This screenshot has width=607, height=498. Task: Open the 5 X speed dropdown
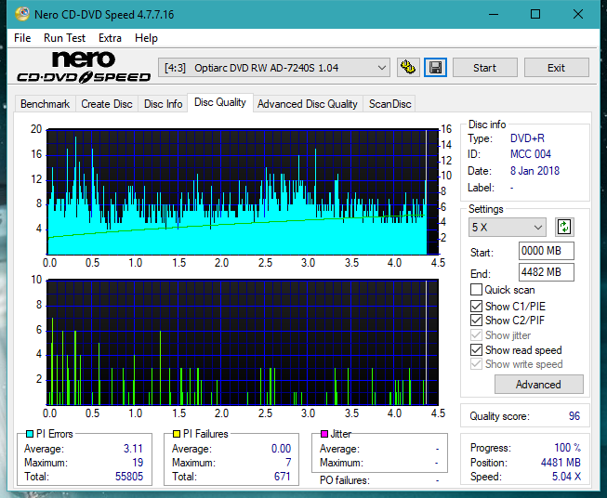(x=508, y=227)
